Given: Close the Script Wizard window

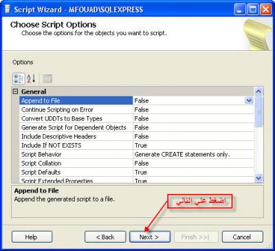Looking at the screenshot, I should click(x=266, y=10).
